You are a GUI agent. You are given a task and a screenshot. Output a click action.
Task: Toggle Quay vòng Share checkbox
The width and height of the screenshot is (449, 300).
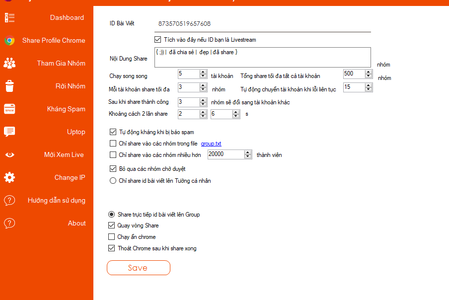coord(111,225)
